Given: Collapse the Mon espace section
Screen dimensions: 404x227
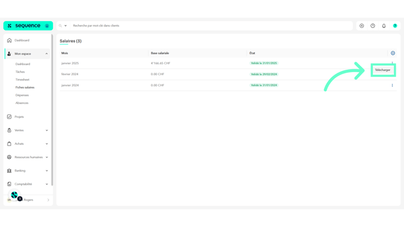Looking at the screenshot, I should (x=46, y=54).
